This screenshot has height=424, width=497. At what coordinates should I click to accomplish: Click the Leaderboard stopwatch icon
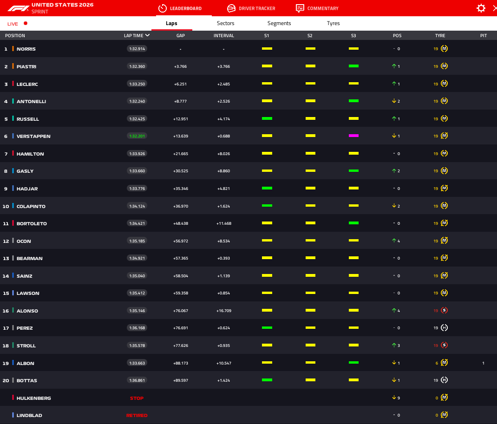(x=162, y=8)
